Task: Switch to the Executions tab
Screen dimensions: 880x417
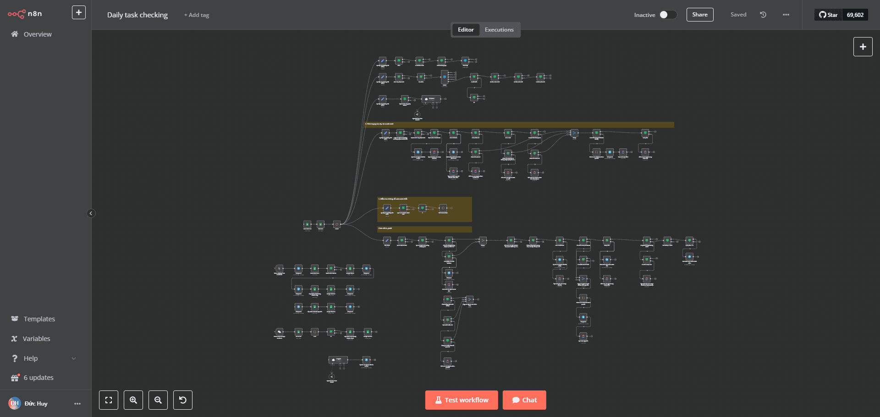Action: (499, 30)
